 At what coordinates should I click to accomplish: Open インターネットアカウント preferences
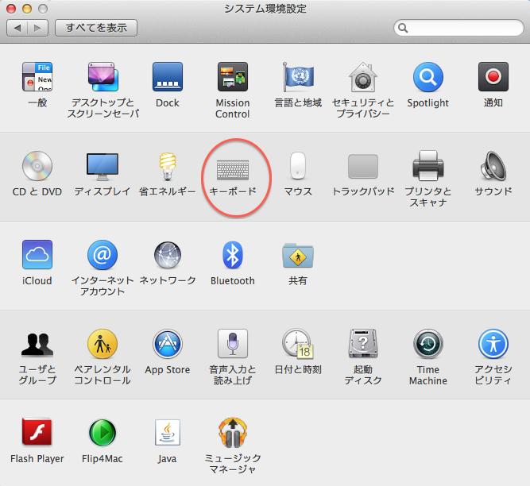click(x=103, y=255)
